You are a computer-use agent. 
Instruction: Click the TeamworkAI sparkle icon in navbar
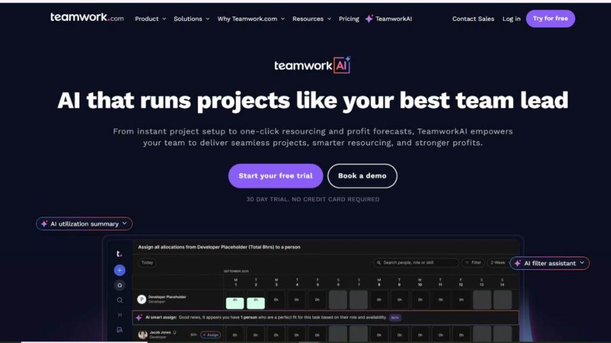(369, 18)
